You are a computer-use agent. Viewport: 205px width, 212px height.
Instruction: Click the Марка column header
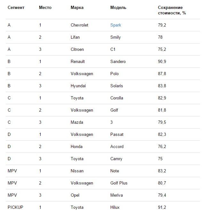click(77, 8)
